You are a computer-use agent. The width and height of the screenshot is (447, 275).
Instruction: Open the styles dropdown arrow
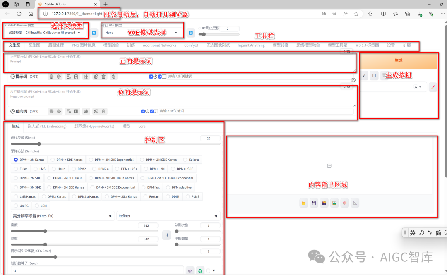point(420,87)
